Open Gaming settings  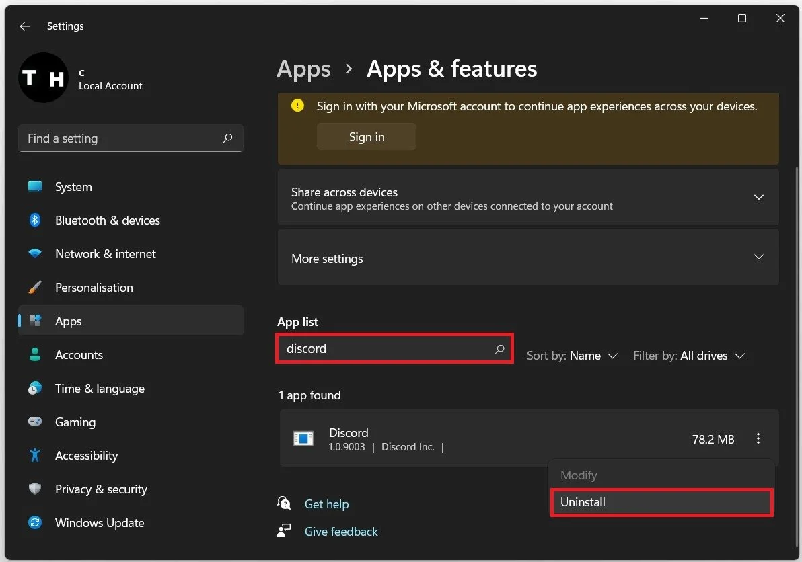131,422
